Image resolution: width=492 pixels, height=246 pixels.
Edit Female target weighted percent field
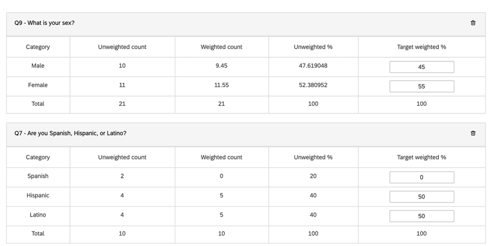(x=421, y=86)
